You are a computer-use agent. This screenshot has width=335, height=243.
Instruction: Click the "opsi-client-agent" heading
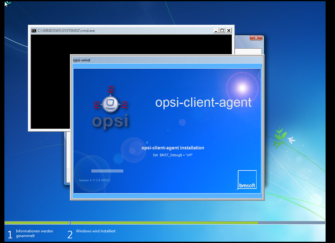click(203, 103)
